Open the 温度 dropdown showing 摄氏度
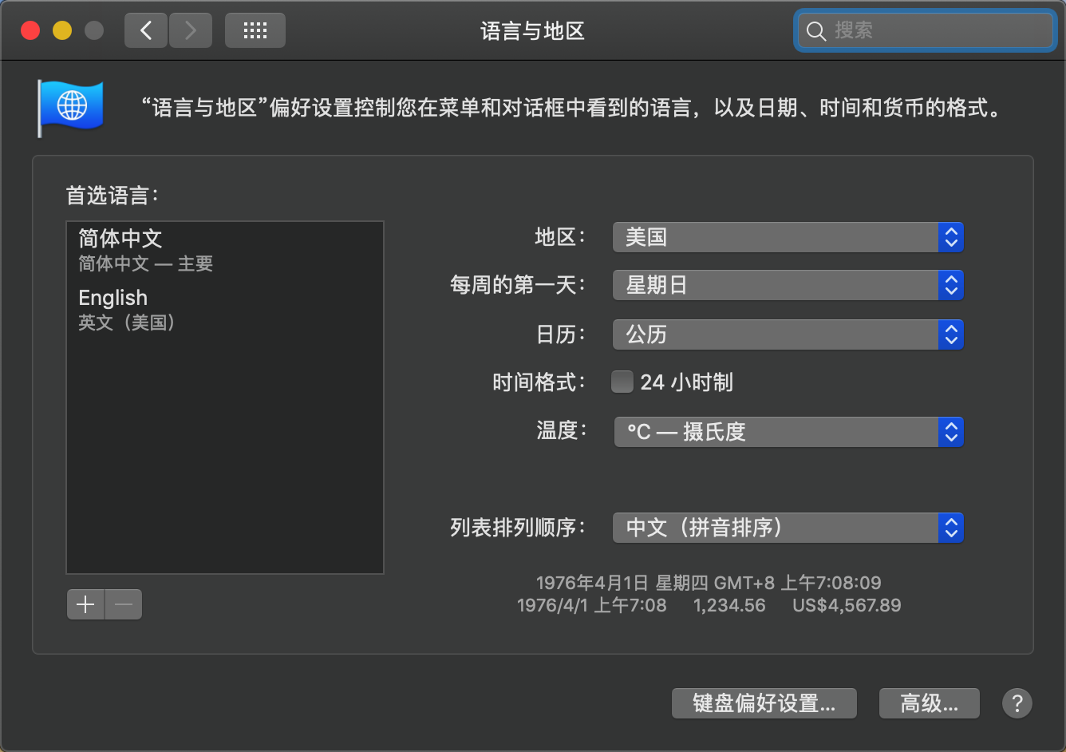 [x=788, y=432]
